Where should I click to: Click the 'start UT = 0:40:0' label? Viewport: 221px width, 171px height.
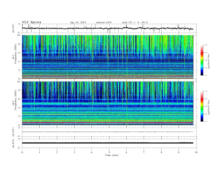(135, 22)
